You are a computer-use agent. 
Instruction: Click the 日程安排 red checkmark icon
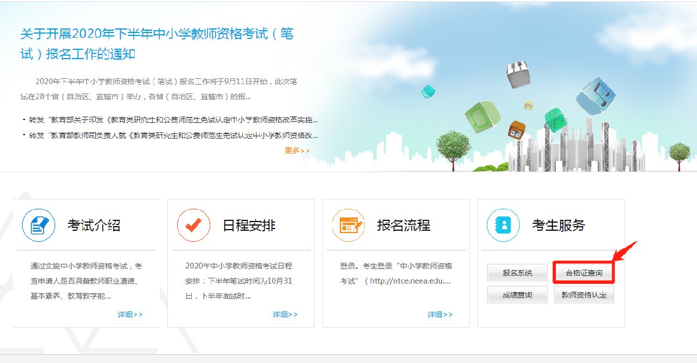[x=193, y=225]
